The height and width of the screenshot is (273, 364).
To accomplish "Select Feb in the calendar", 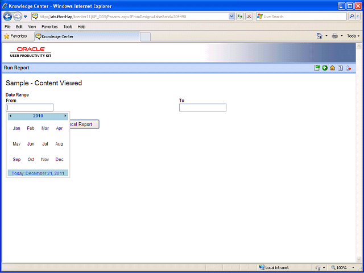I will point(31,128).
